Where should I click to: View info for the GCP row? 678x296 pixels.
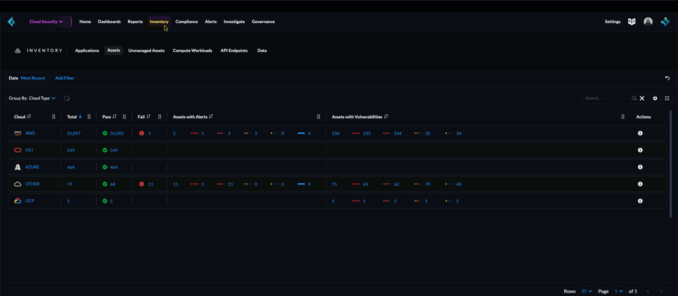(x=640, y=201)
